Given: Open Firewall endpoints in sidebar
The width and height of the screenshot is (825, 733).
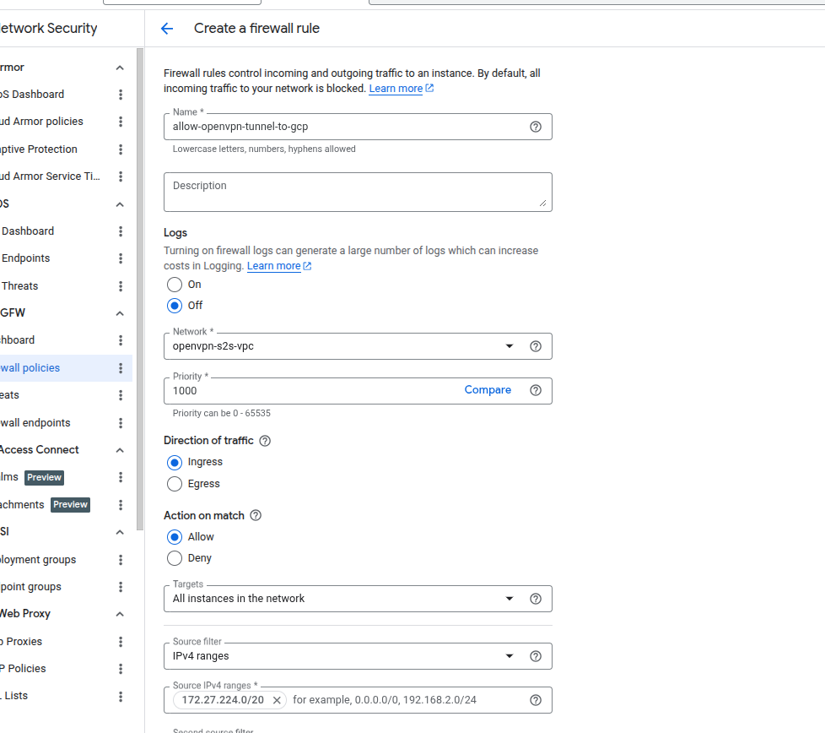Looking at the screenshot, I should pyautogui.click(x=35, y=423).
